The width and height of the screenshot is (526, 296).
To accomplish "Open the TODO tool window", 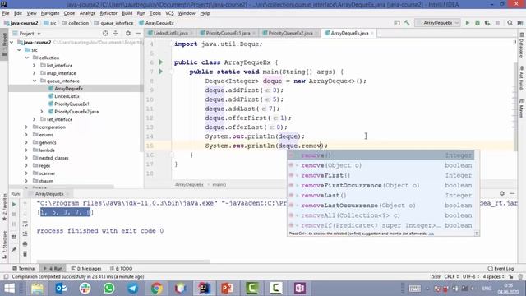I will [121, 269].
